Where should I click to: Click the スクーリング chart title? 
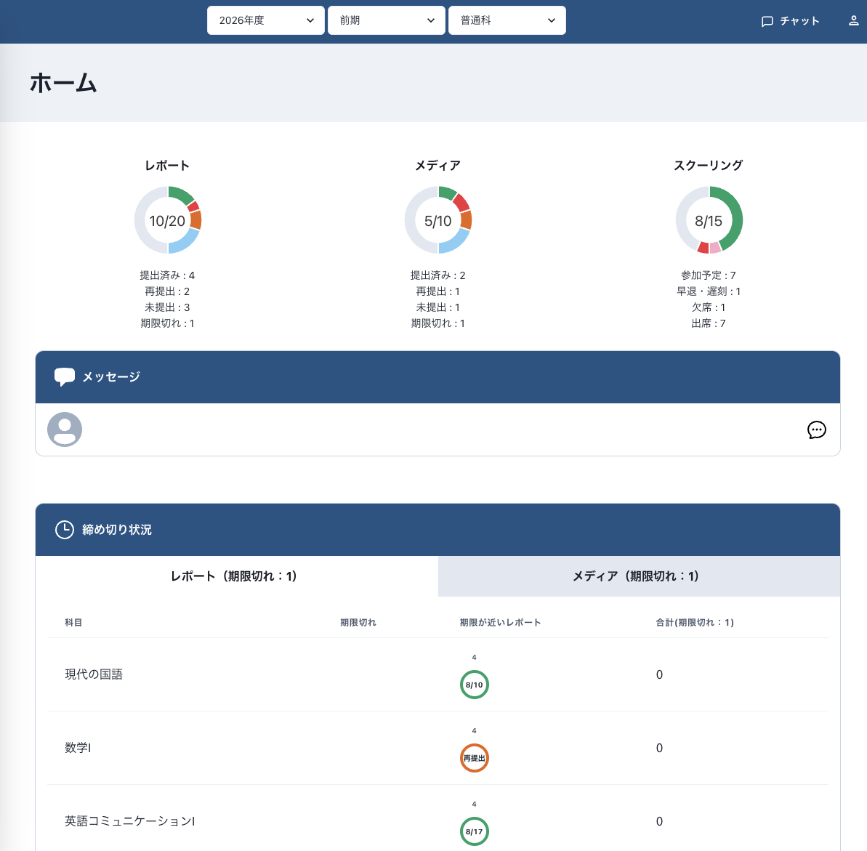(709, 166)
